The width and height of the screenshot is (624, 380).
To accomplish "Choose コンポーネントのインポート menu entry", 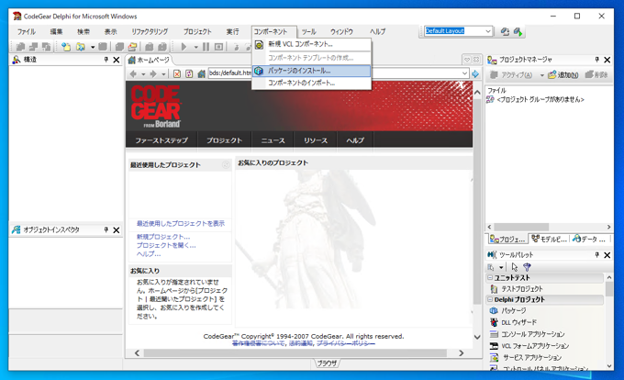I will (312, 83).
